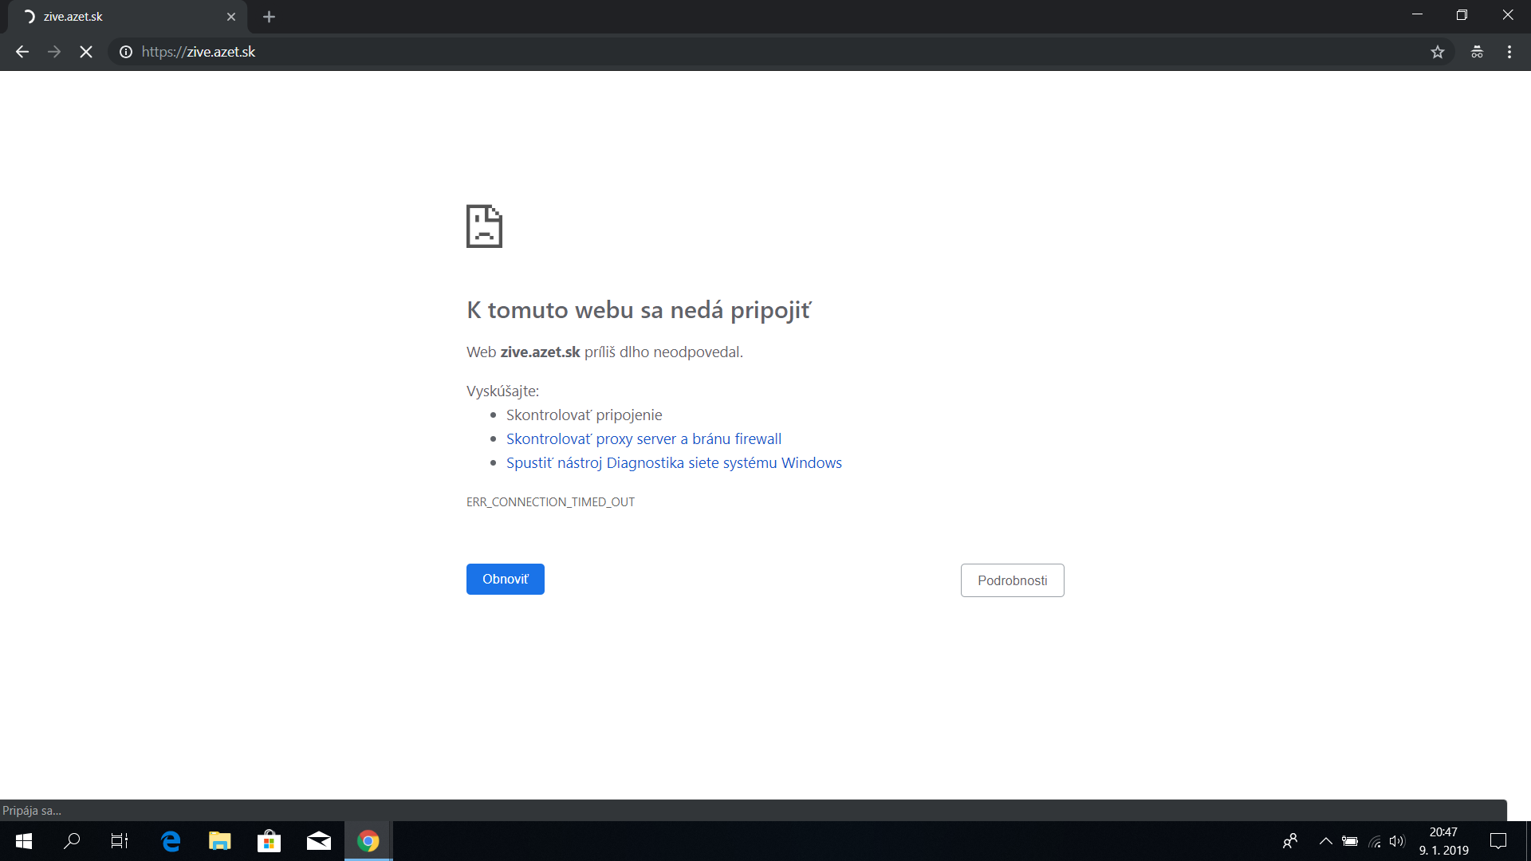The height and width of the screenshot is (861, 1531).
Task: Click the text Skontrolovať pripojenie
Action: click(584, 415)
